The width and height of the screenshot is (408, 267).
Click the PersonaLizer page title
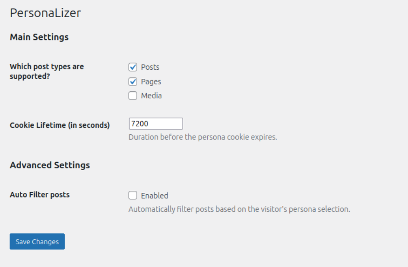click(x=45, y=13)
